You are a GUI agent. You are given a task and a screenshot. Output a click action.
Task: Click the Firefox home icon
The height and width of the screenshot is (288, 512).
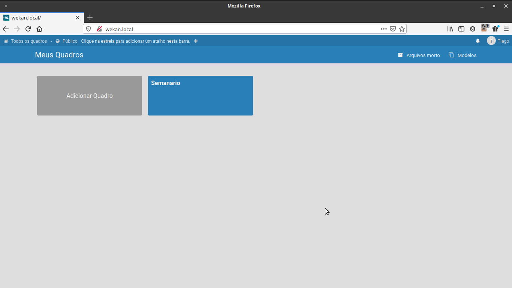click(39, 29)
